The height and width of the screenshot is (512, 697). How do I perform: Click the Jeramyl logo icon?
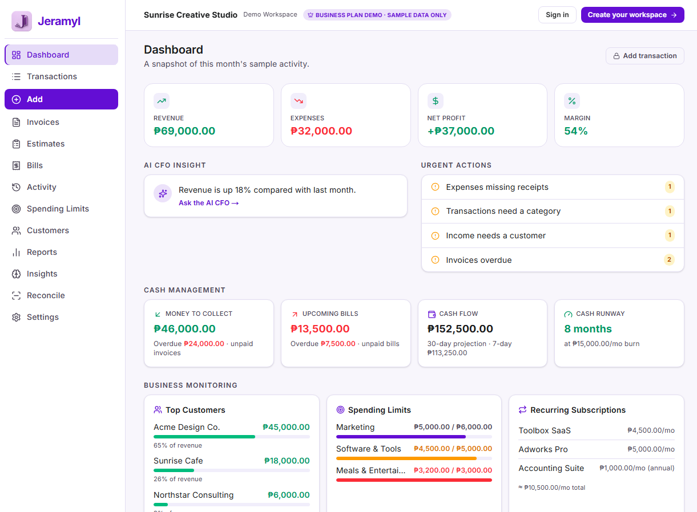[x=22, y=22]
